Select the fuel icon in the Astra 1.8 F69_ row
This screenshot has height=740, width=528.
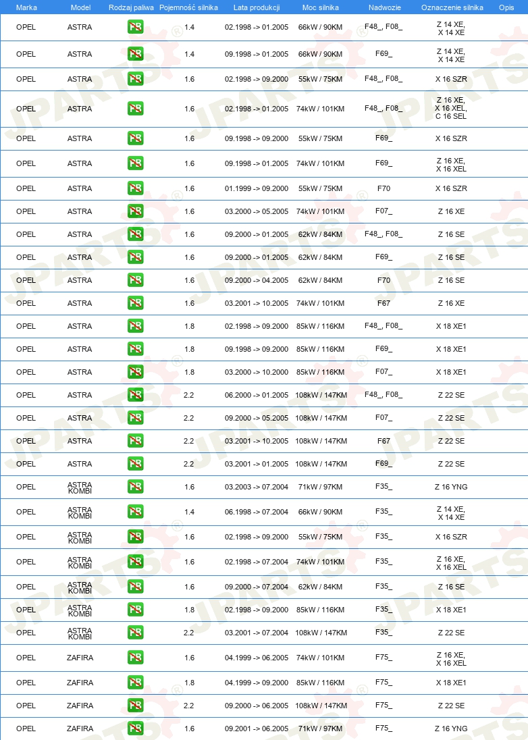click(x=136, y=349)
